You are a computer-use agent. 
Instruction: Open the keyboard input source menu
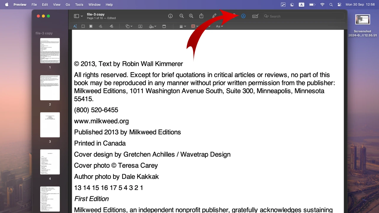301,4
